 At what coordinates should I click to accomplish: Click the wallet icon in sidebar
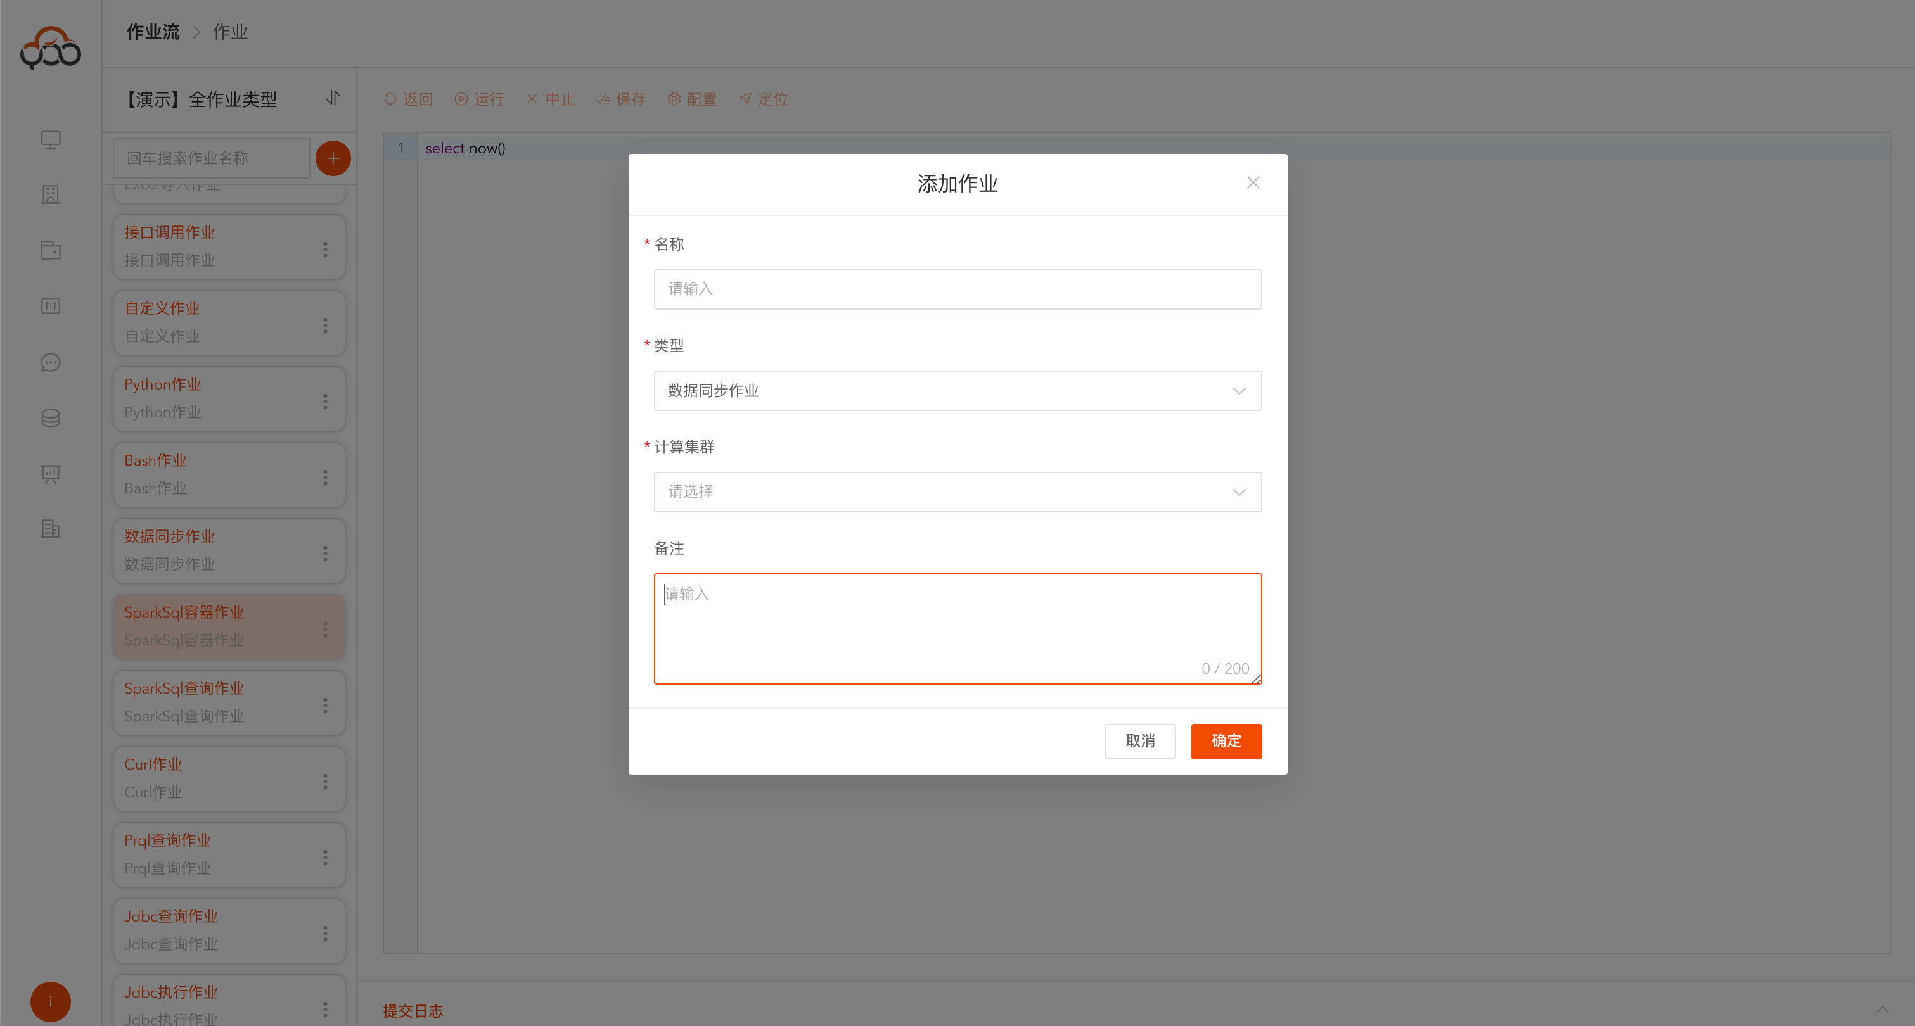coord(51,250)
